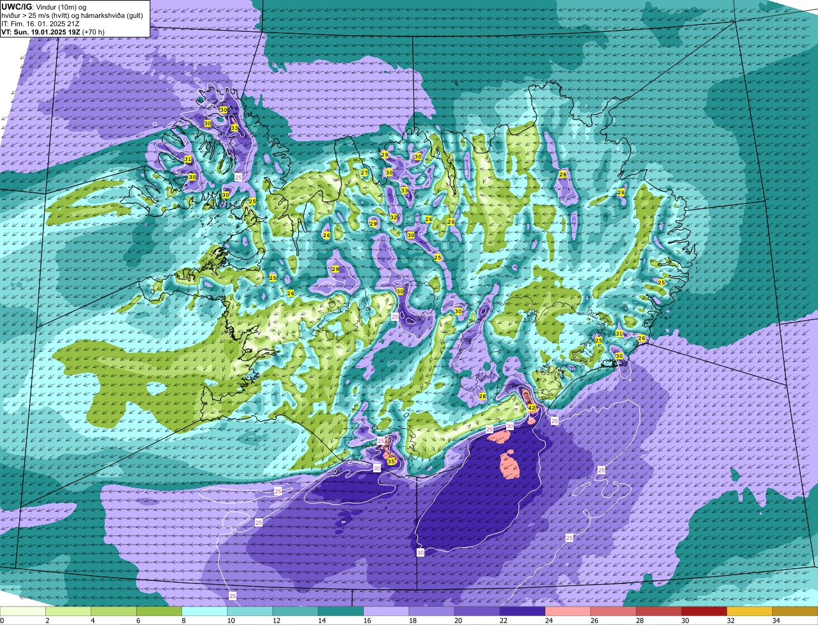This screenshot has width=818, height=625.
Task: Select the legend swatch between 32 and 34
Action: coord(749,611)
